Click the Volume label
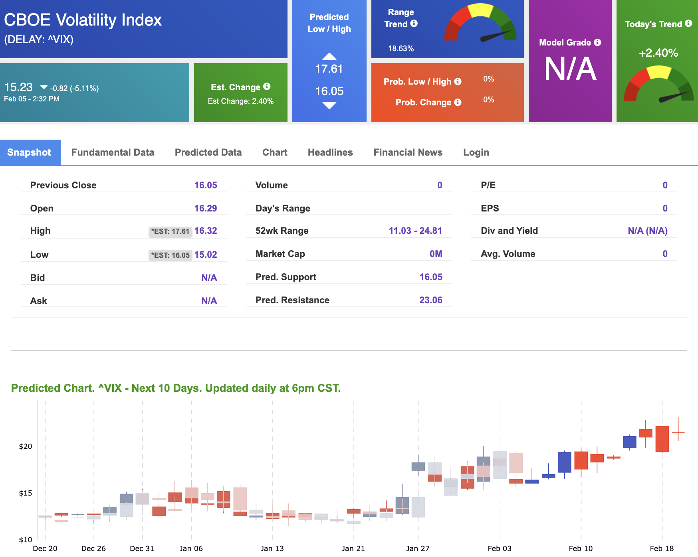 click(x=272, y=185)
